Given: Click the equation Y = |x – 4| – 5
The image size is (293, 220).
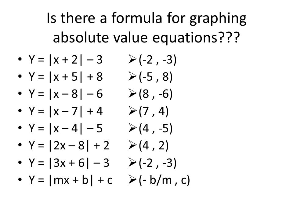Looking at the screenshot, I should pos(66,129).
